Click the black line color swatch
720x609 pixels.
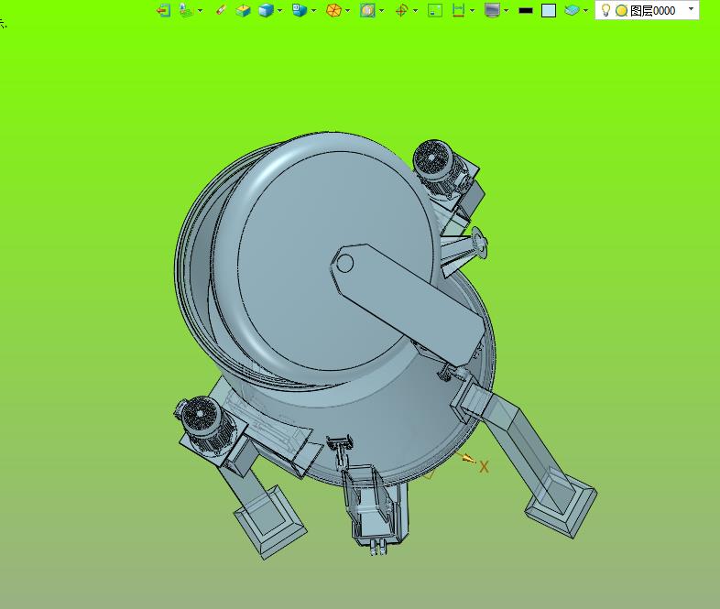pos(526,11)
